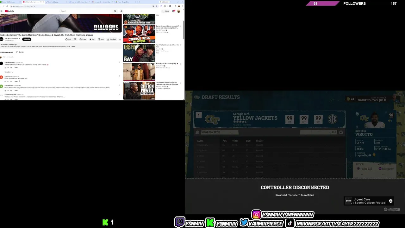This screenshot has width=405, height=228.
Task: Dislike the Dee Dee Davis video
Action: tap(75, 39)
